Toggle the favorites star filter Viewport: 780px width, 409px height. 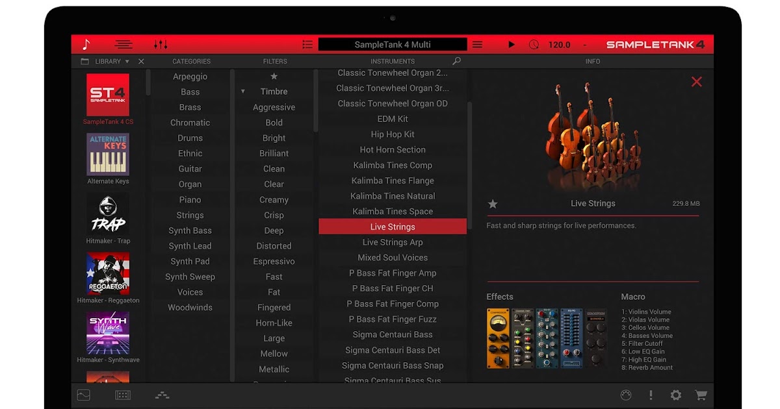click(x=274, y=77)
